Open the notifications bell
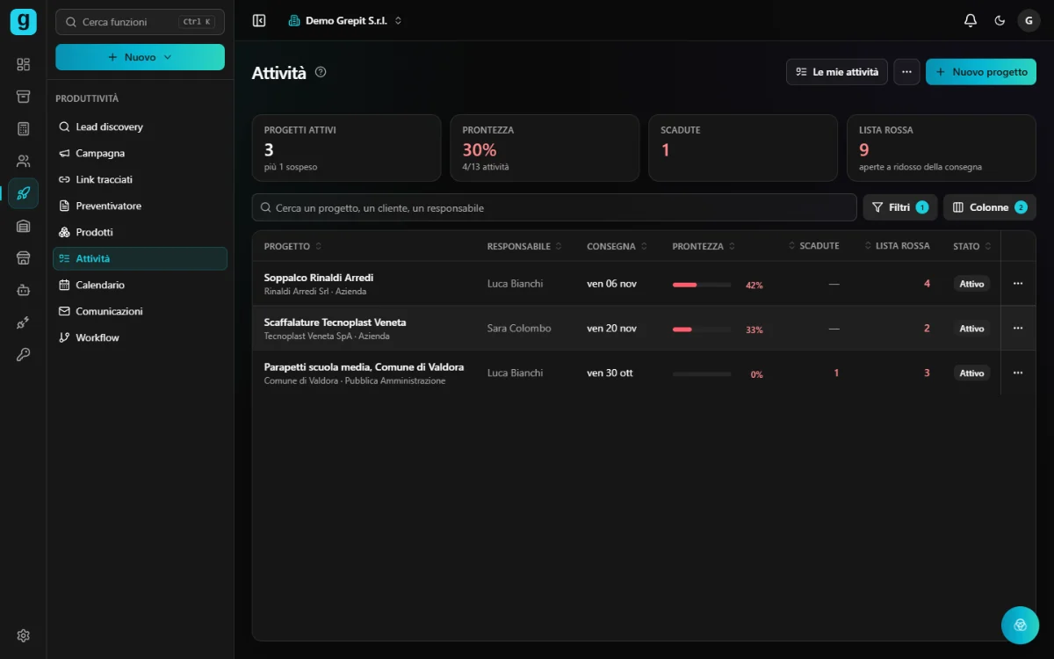The height and width of the screenshot is (659, 1054). pyautogui.click(x=970, y=20)
